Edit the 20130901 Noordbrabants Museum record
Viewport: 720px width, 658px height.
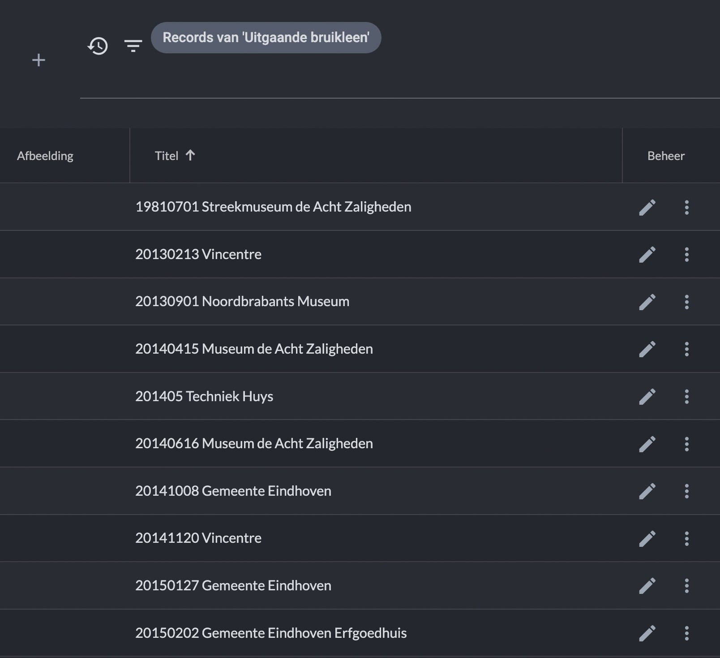[647, 302]
